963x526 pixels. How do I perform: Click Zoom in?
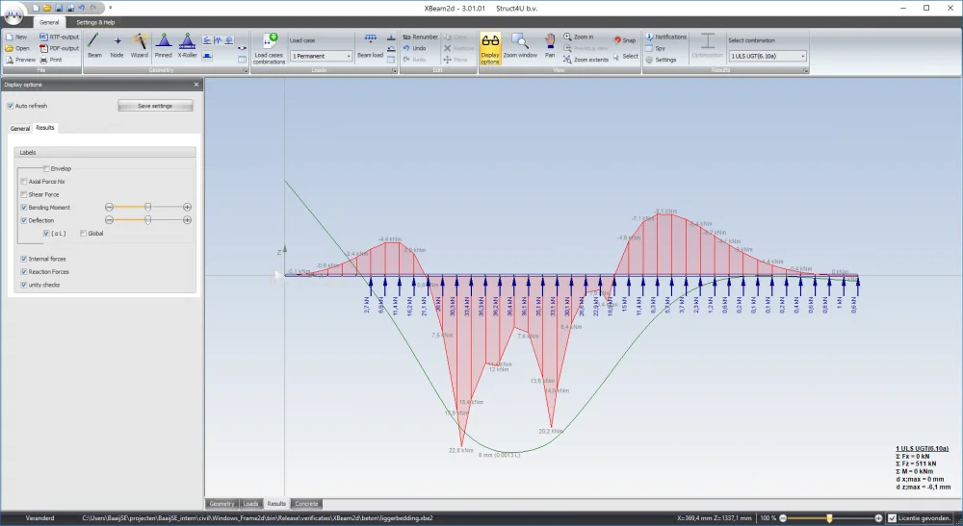tap(579, 37)
